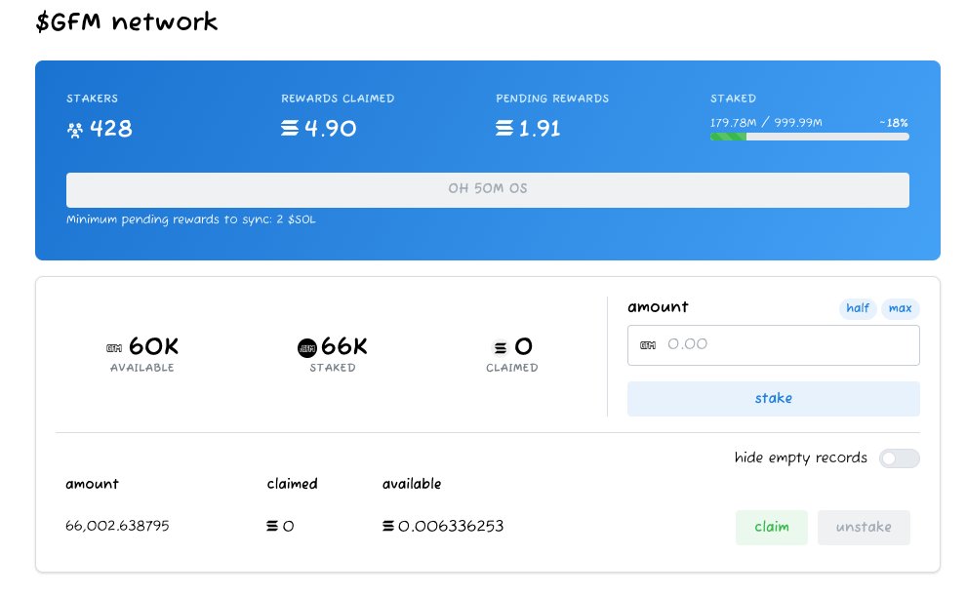The height and width of the screenshot is (596, 966).
Task: Click the 179.78M / 999.99M staked text
Action: [766, 123]
